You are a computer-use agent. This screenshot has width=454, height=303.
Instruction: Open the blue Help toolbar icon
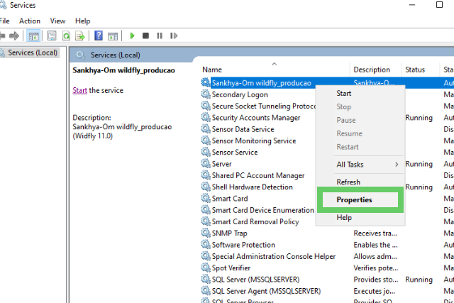click(99, 35)
